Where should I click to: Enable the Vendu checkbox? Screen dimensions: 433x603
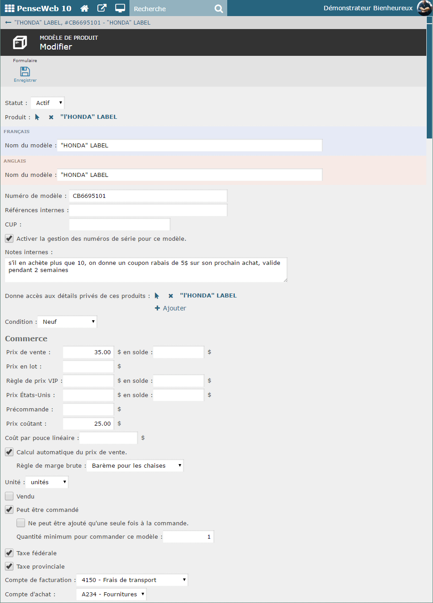[x=9, y=496]
